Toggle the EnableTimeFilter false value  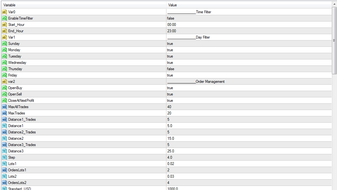click(x=249, y=18)
